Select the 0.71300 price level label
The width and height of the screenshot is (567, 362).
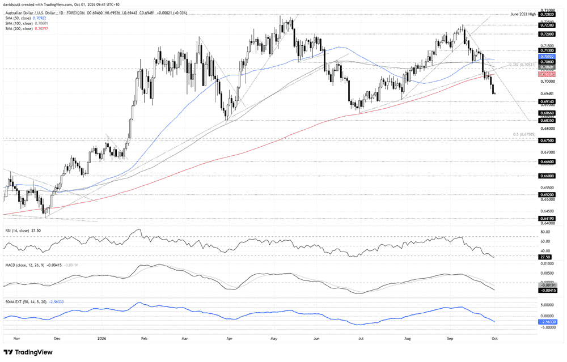(x=547, y=50)
